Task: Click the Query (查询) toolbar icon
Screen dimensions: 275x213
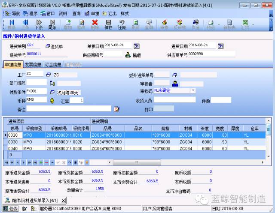Action: coord(149,24)
